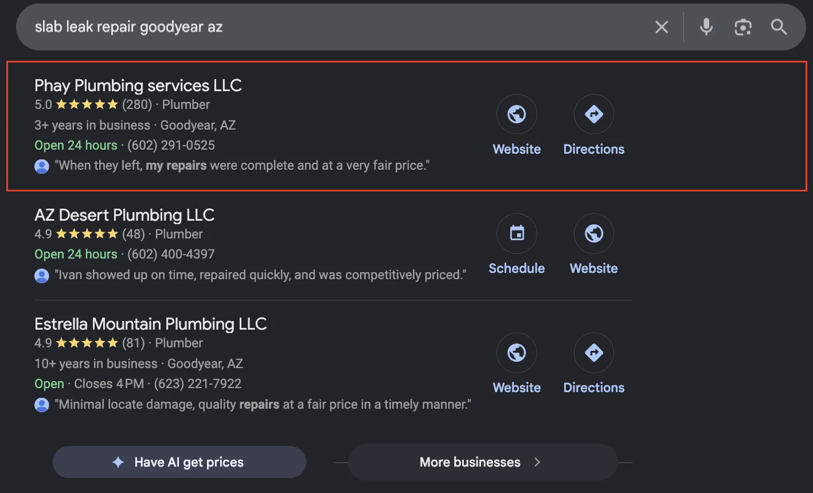Schedule with AZ Desert Plumbing calendar icon

tap(517, 234)
